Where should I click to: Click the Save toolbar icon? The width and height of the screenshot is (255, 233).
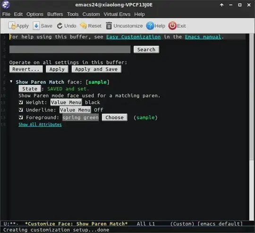click(36, 26)
